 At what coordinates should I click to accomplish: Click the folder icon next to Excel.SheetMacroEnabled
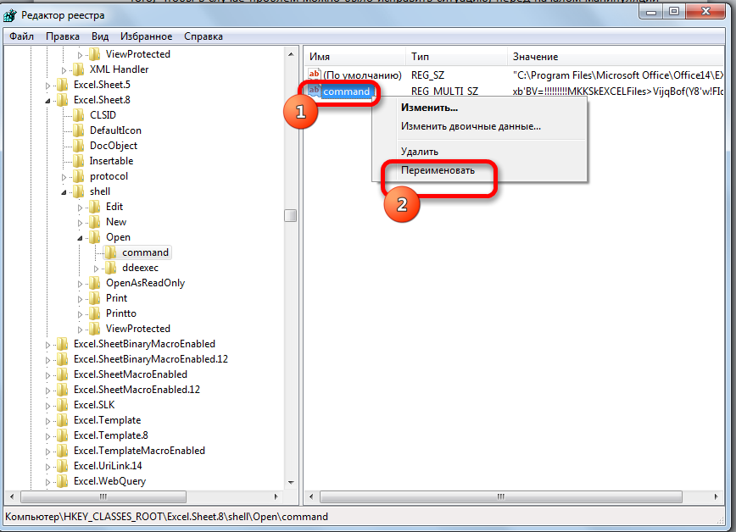pyautogui.click(x=63, y=374)
